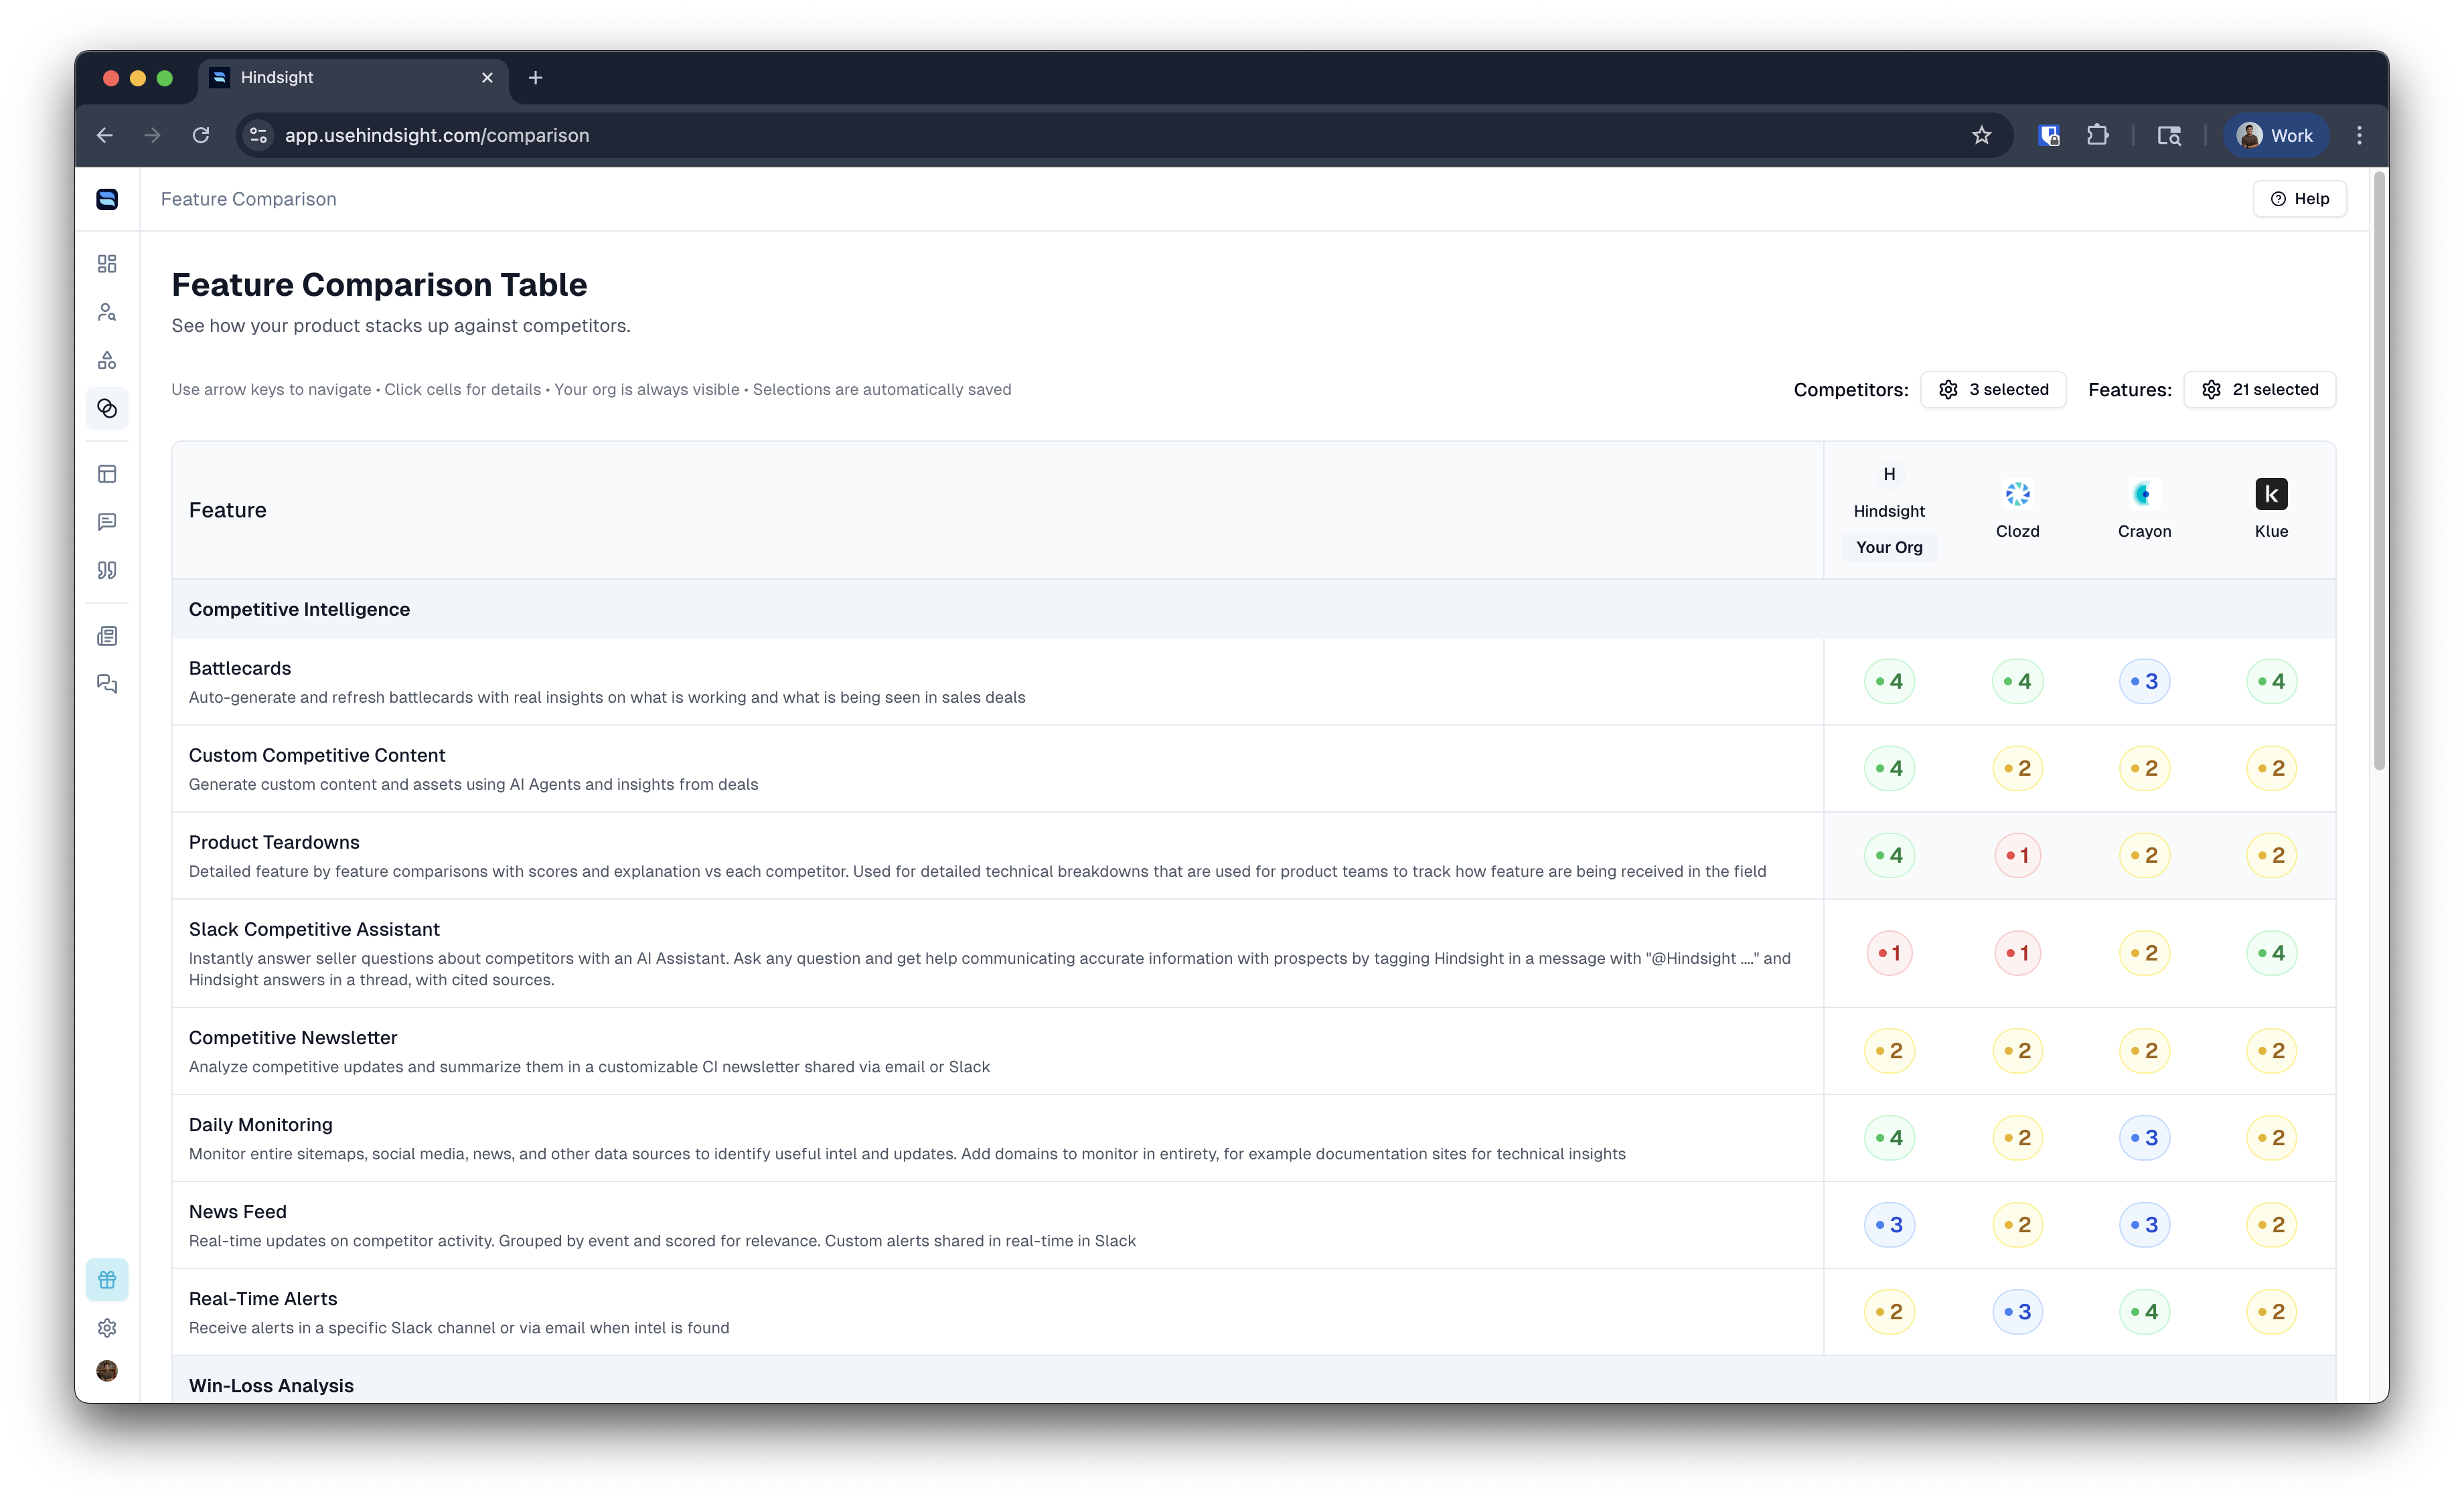This screenshot has height=1502, width=2464.
Task: Close the Hindsight browser tab
Action: pyautogui.click(x=487, y=78)
